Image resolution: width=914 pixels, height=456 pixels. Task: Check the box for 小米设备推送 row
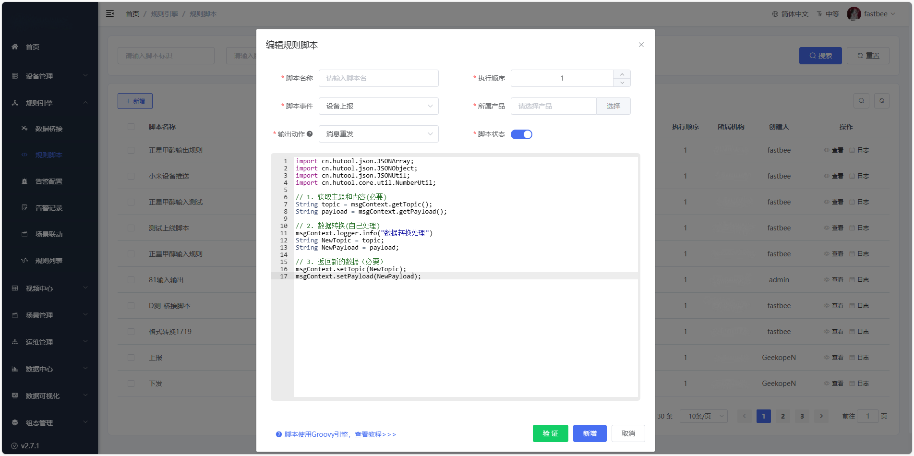pos(131,176)
